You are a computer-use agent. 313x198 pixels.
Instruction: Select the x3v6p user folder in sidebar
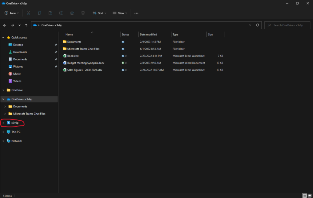pos(15,123)
